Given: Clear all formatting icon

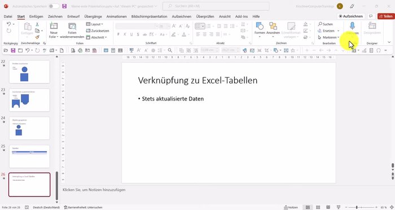Looking at the screenshot, I should point(188,26).
